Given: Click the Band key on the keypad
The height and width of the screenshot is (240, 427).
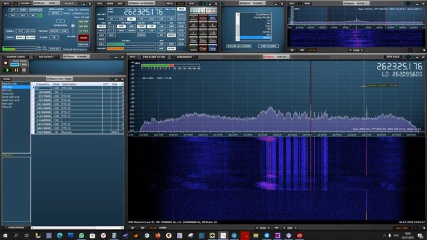Looking at the screenshot, I should click(203, 18).
